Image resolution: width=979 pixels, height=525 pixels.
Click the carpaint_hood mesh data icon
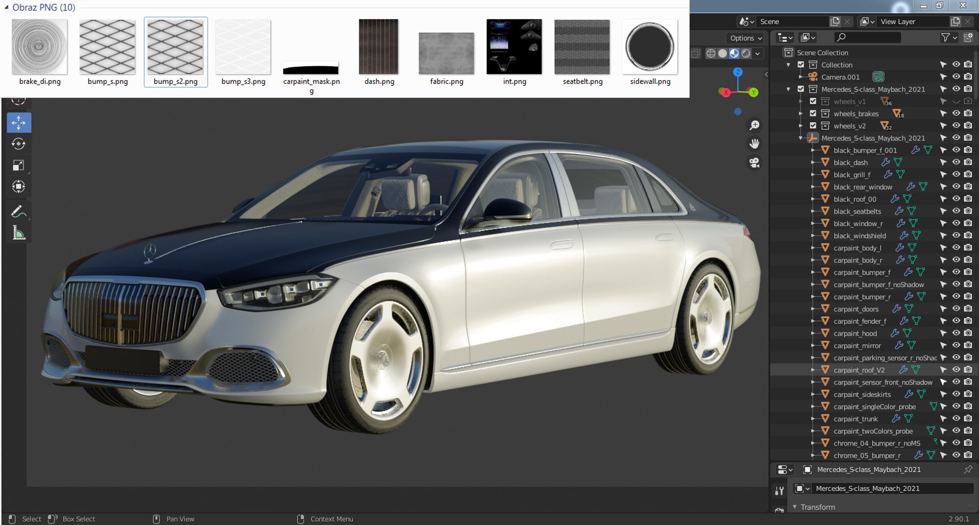(907, 334)
